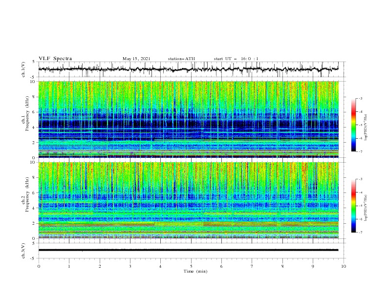Click the "station=ATH" header label
This screenshot has height=299, width=387.
click(x=181, y=59)
